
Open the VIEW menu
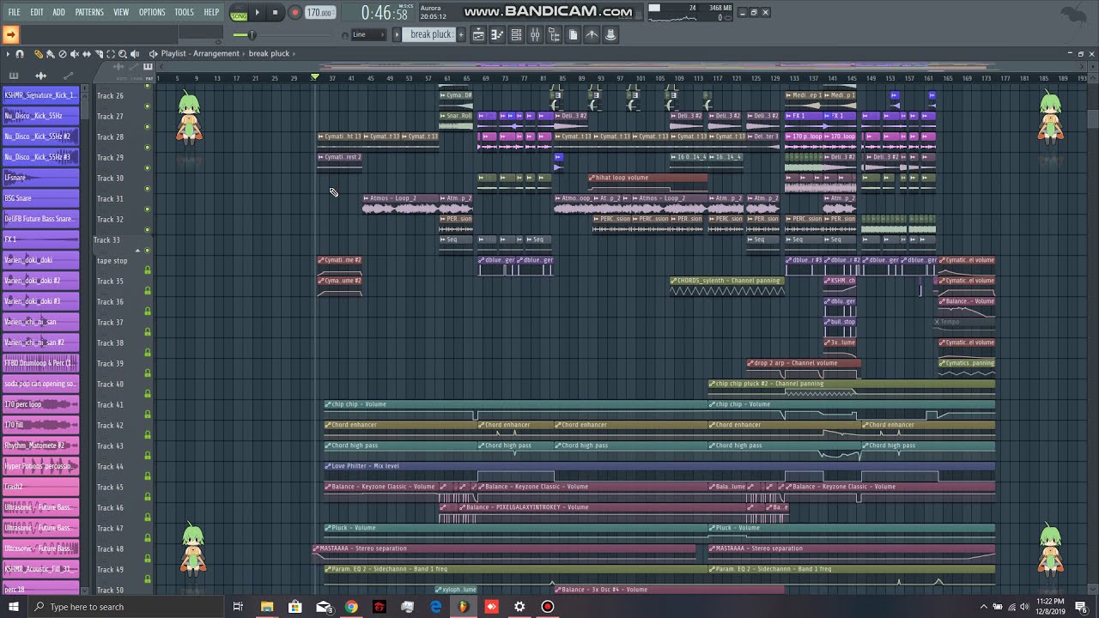click(121, 12)
